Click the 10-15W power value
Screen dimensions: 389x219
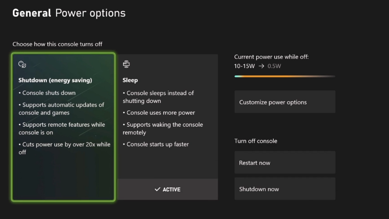point(245,66)
